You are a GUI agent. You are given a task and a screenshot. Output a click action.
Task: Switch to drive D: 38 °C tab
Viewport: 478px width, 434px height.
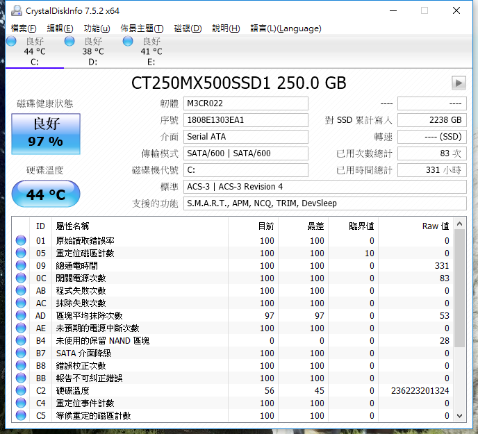(93, 51)
